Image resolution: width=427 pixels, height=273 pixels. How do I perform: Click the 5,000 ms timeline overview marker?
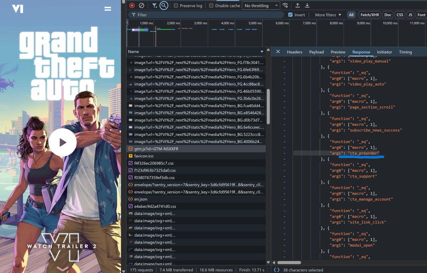[255, 23]
